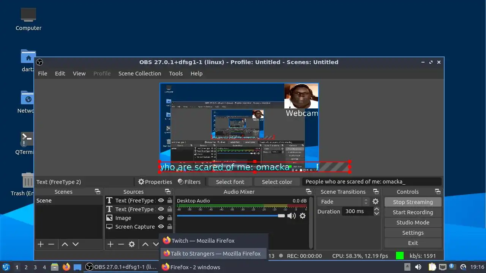This screenshot has width=486, height=273.
Task: Select 'Scene' in Scenes list
Action: pyautogui.click(x=68, y=201)
